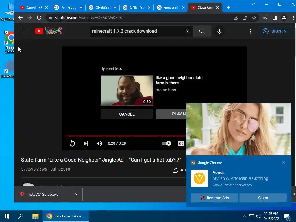Click the Venus notification ad image
The height and width of the screenshot is (222, 296).
238,129
